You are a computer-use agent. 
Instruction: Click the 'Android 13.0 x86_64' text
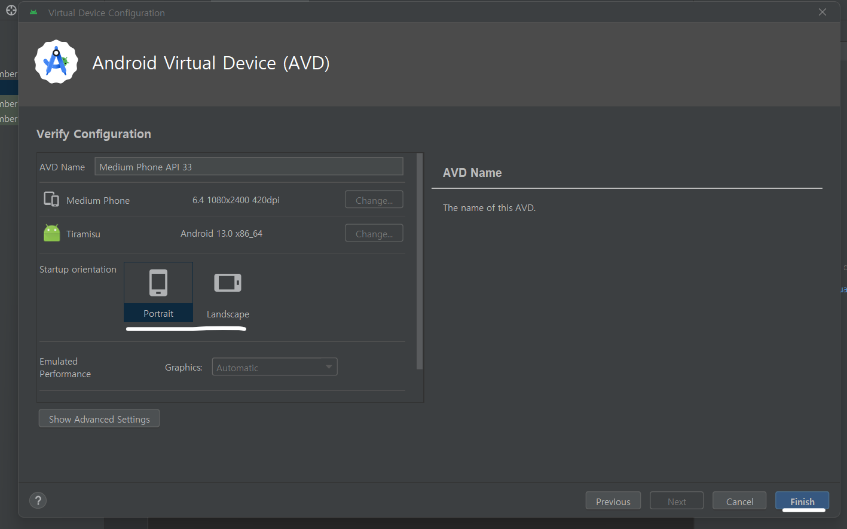[222, 233]
